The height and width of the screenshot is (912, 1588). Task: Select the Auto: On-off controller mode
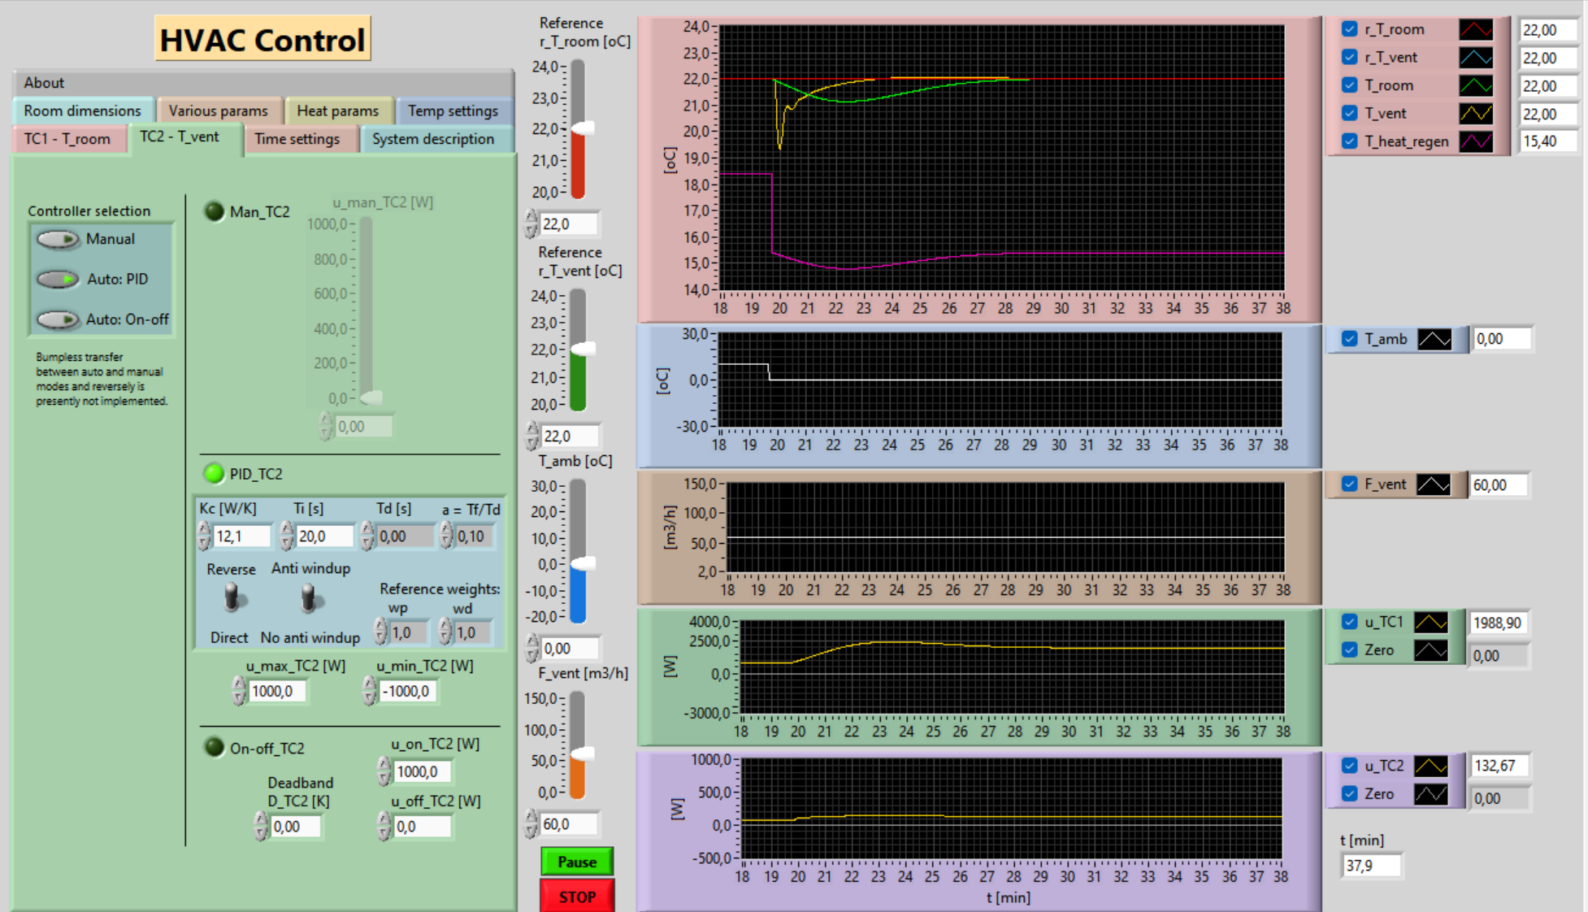pyautogui.click(x=57, y=319)
